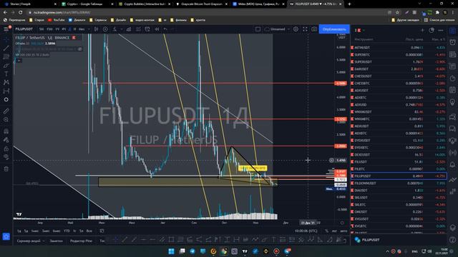Open the layout selection square icon

[258, 29]
